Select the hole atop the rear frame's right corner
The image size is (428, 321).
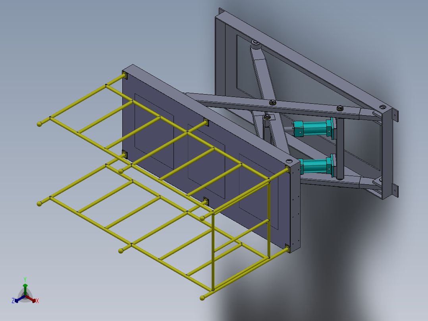tap(383, 107)
